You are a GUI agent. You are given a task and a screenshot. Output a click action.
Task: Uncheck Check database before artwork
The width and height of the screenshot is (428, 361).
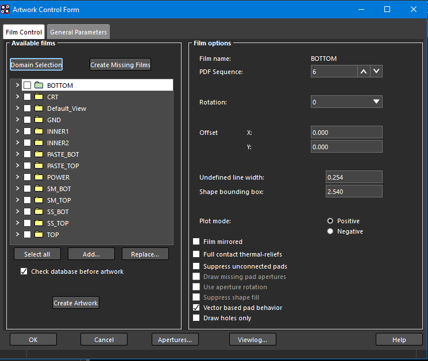[24, 271]
